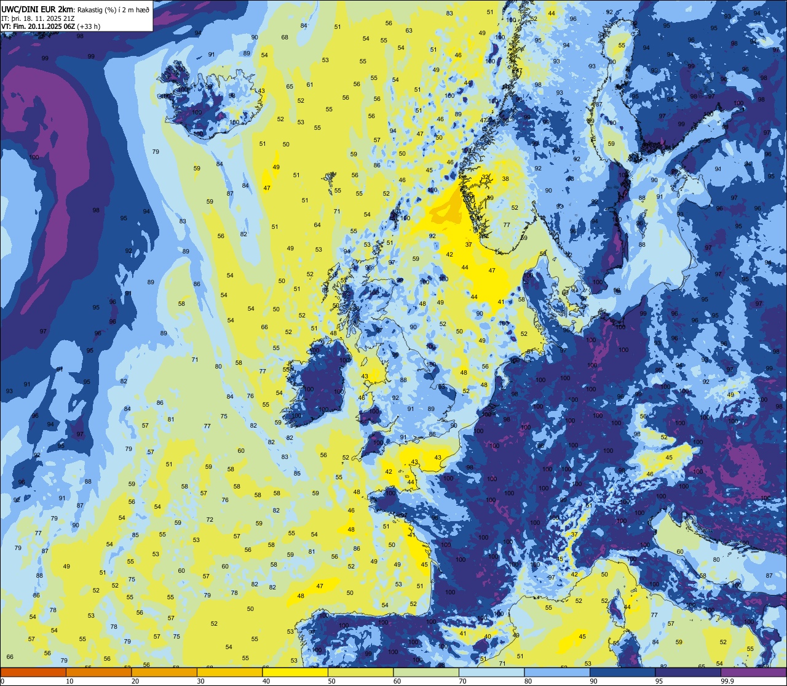Select the 10–20% orange legend swatch
This screenshot has height=686, width=787.
(98, 672)
